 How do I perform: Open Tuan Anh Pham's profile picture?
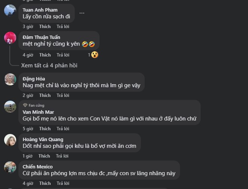tap(10, 10)
